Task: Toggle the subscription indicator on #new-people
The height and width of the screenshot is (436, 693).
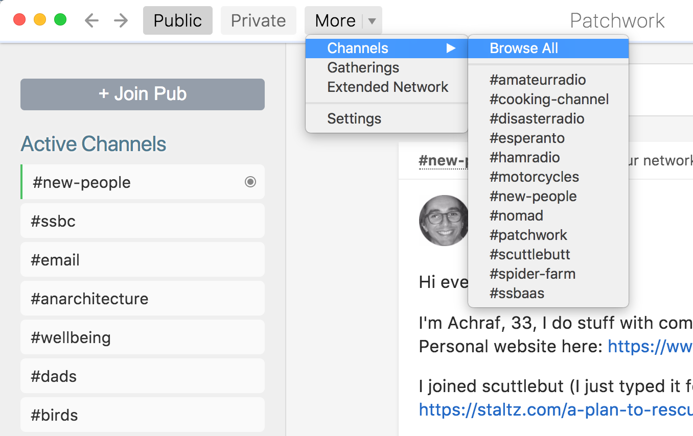Action: 250,182
